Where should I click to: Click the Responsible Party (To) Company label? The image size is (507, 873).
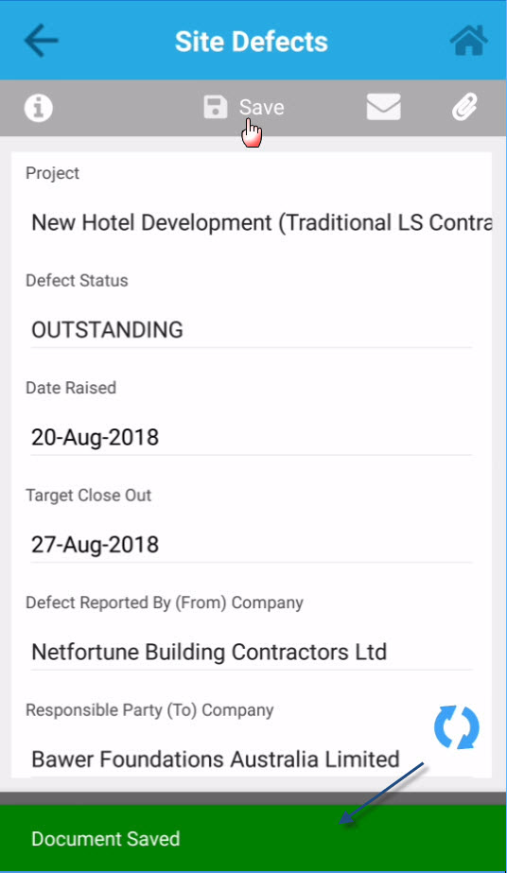(149, 710)
